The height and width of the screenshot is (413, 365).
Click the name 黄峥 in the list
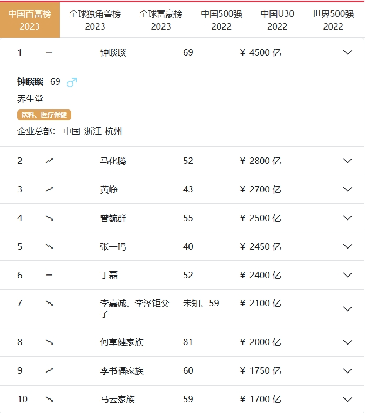[109, 189]
